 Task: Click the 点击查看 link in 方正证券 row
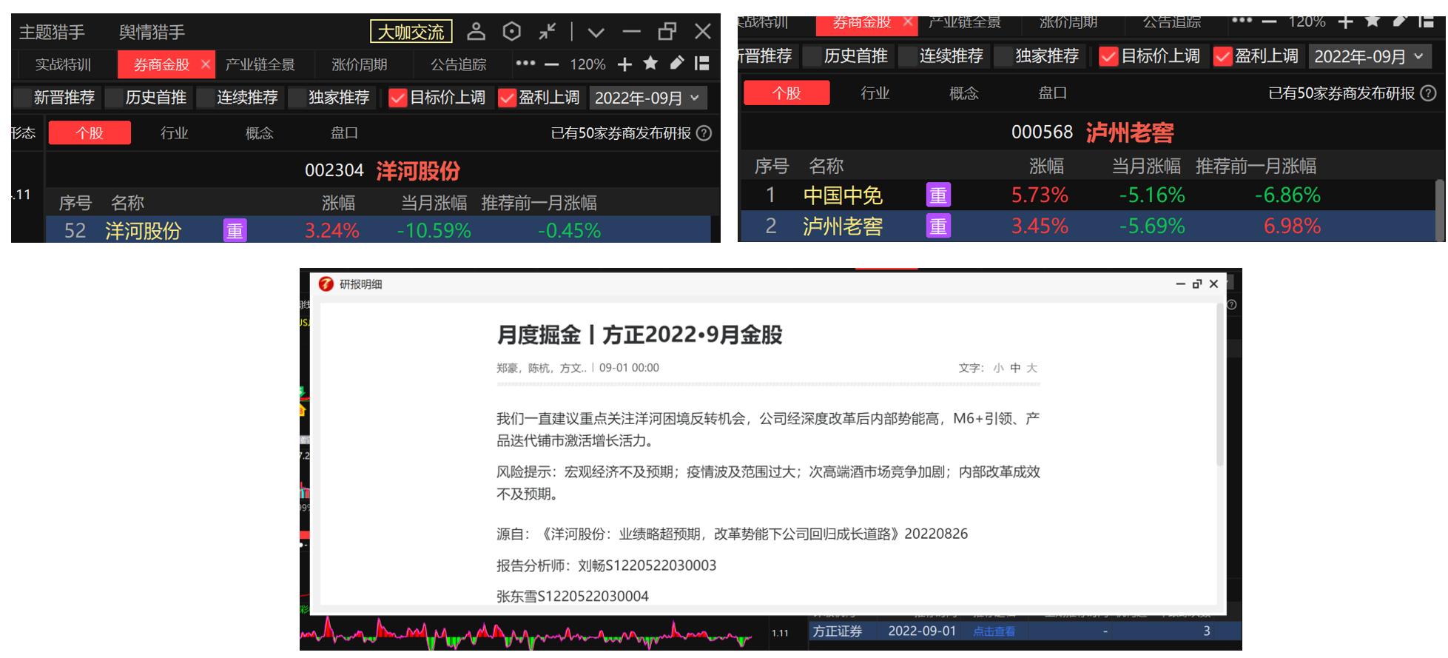994,631
